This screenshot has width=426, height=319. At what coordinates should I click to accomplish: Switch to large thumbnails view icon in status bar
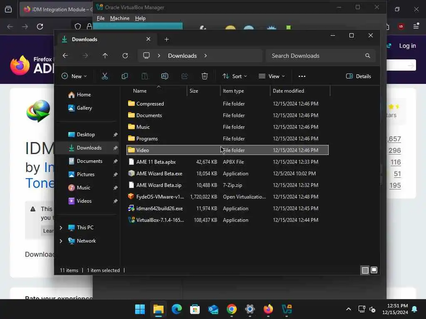[374, 270]
